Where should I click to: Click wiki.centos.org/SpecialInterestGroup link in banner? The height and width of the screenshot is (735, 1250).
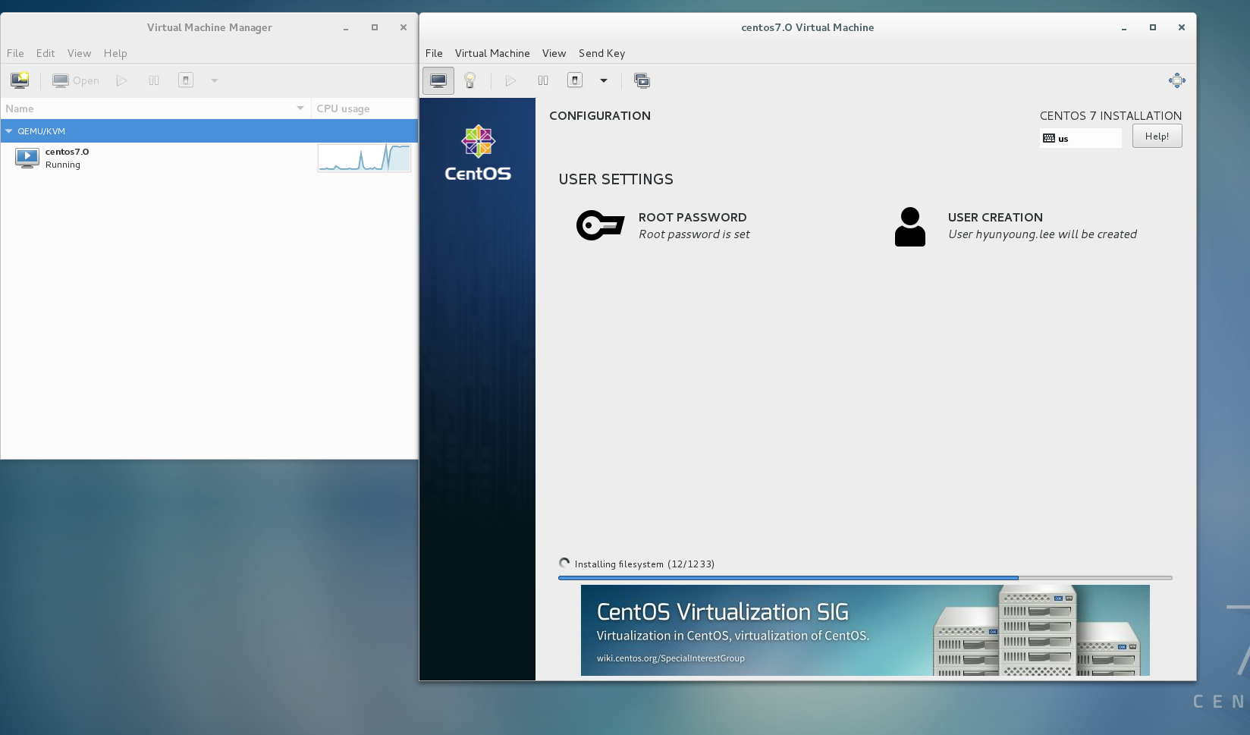point(671,658)
